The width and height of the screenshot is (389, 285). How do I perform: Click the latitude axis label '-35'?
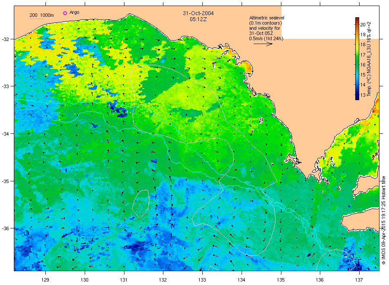pyautogui.click(x=5, y=181)
